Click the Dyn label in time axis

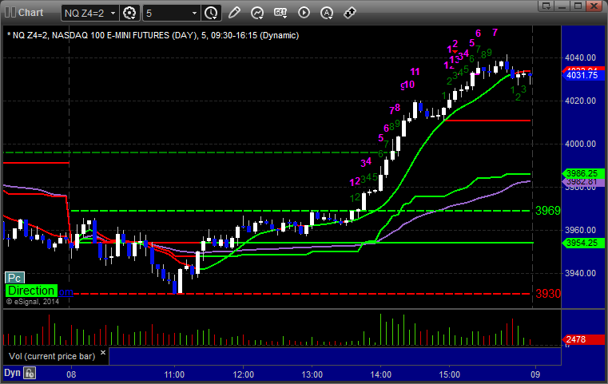pyautogui.click(x=12, y=373)
